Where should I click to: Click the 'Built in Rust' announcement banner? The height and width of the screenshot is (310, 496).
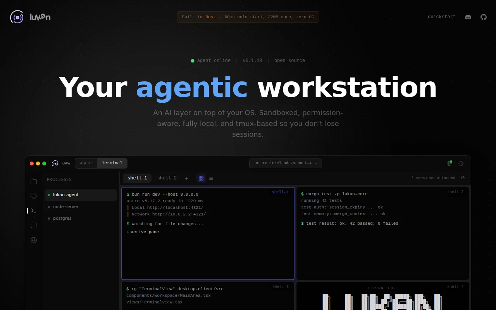[x=248, y=17]
